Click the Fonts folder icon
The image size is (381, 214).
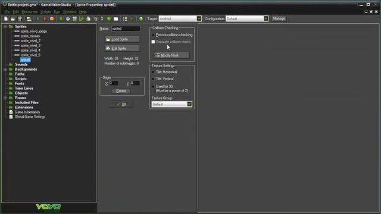tap(11, 83)
